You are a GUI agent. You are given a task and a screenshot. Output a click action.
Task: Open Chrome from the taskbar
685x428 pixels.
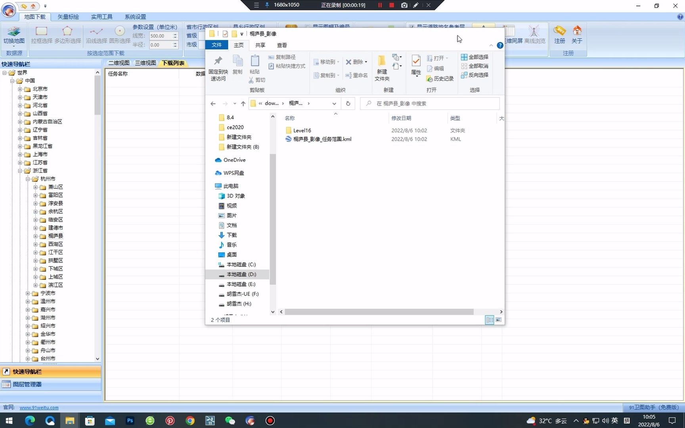click(190, 420)
